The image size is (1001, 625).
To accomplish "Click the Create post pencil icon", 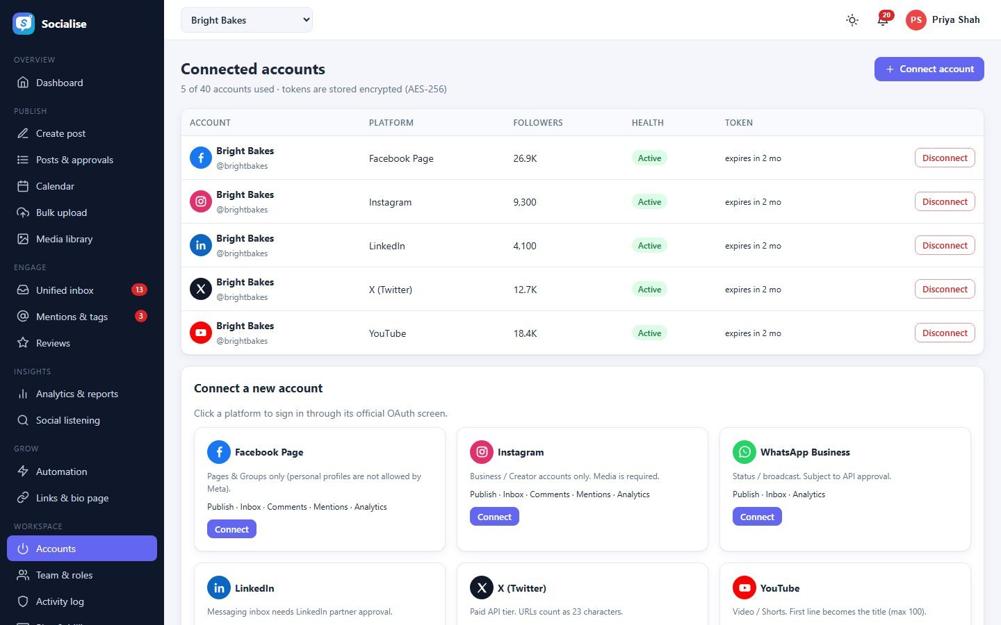I will point(23,133).
